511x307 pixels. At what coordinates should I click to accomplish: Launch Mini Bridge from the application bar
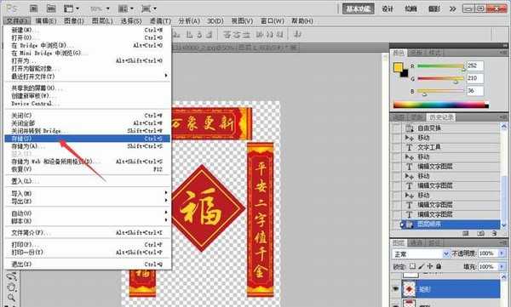click(x=51, y=9)
